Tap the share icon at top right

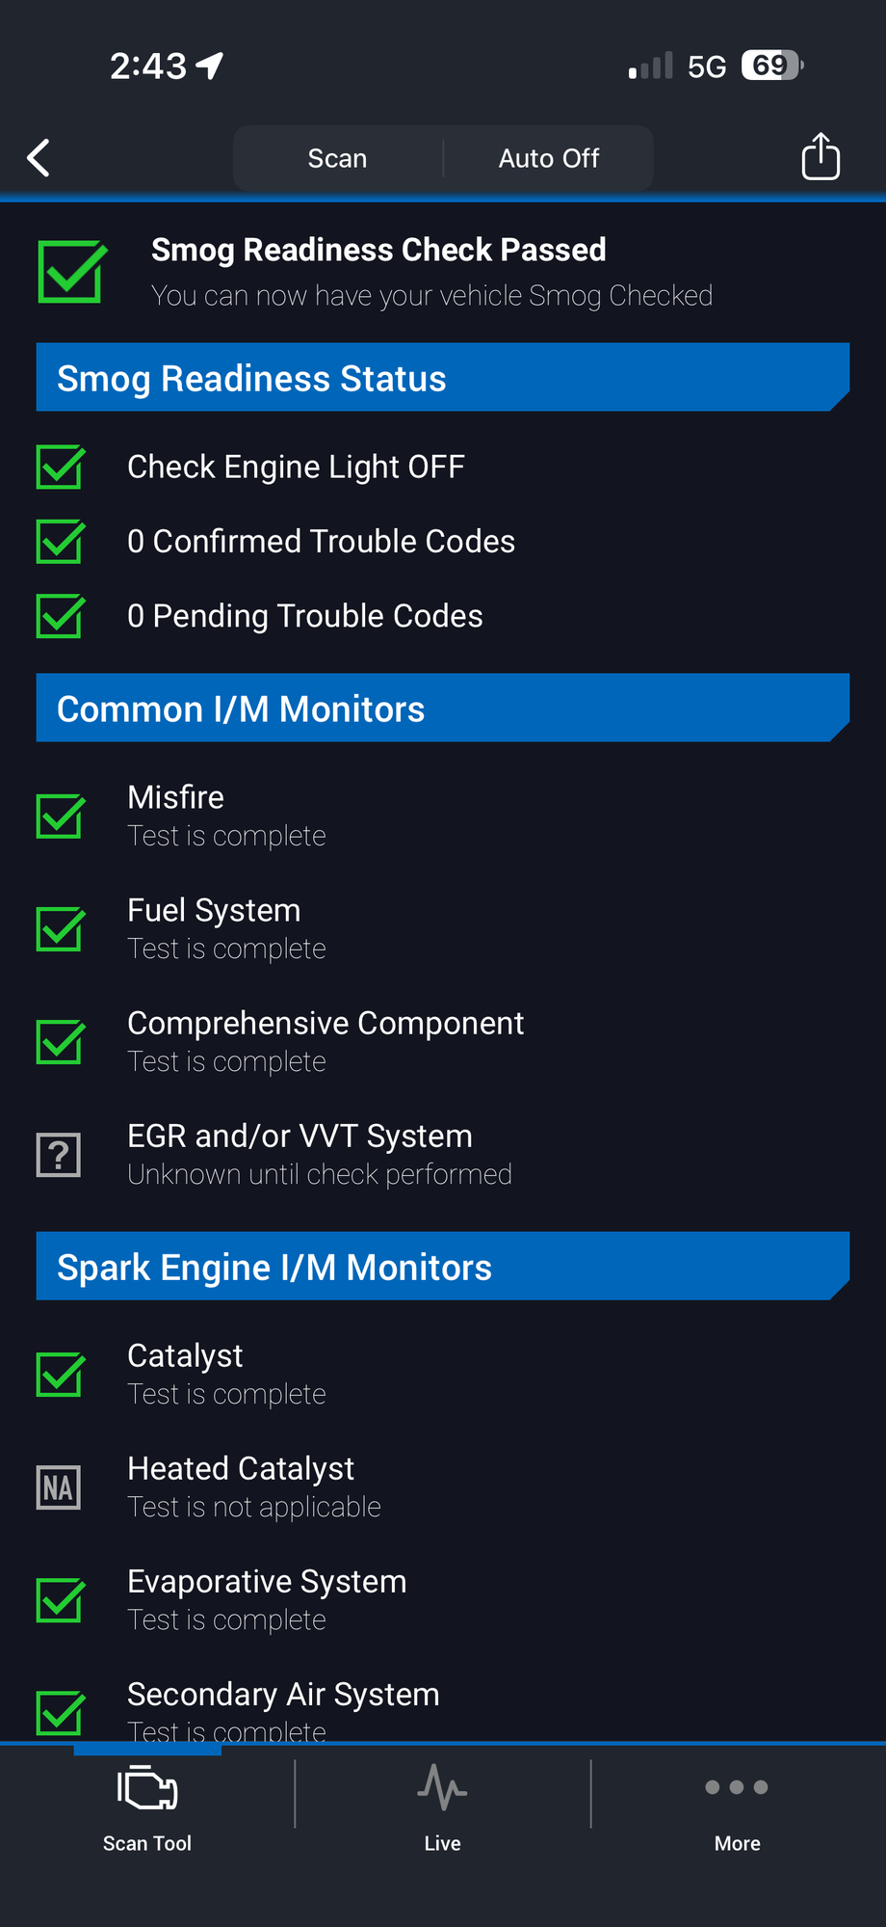click(821, 157)
